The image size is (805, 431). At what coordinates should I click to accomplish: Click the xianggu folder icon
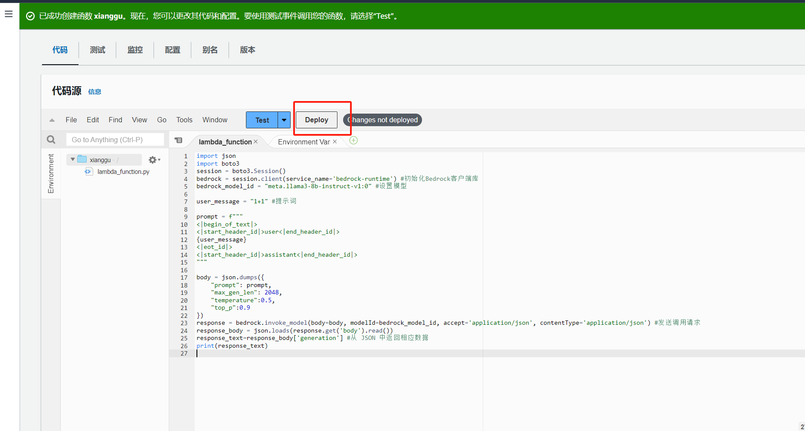pyautogui.click(x=82, y=159)
